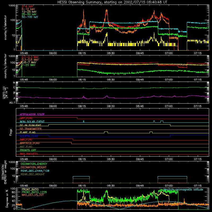Click the C class tick label on the GOES plot

coord(14,87)
